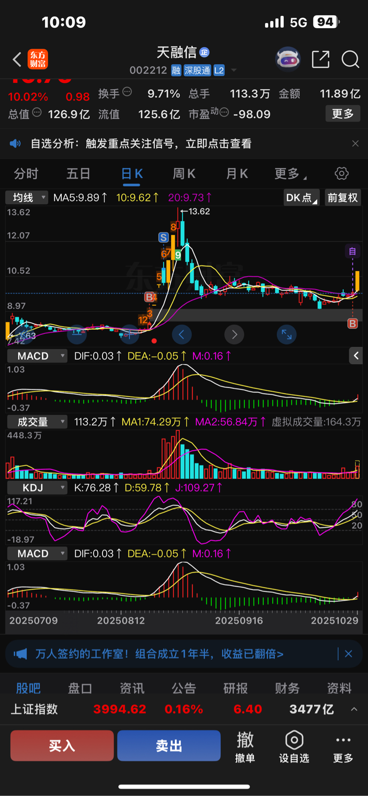The image size is (368, 796).
Task: Open the DK点 dropdown
Action: 301,198
